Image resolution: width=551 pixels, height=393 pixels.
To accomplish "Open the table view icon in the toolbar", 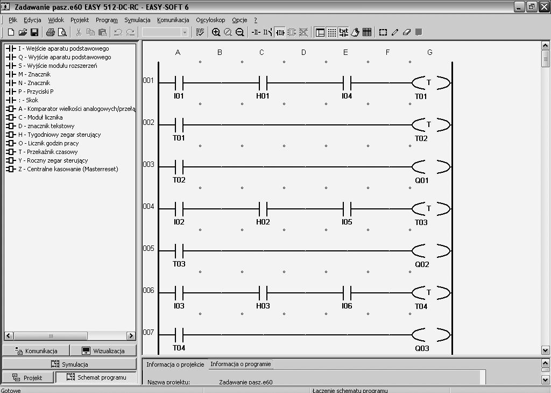I will point(367,32).
